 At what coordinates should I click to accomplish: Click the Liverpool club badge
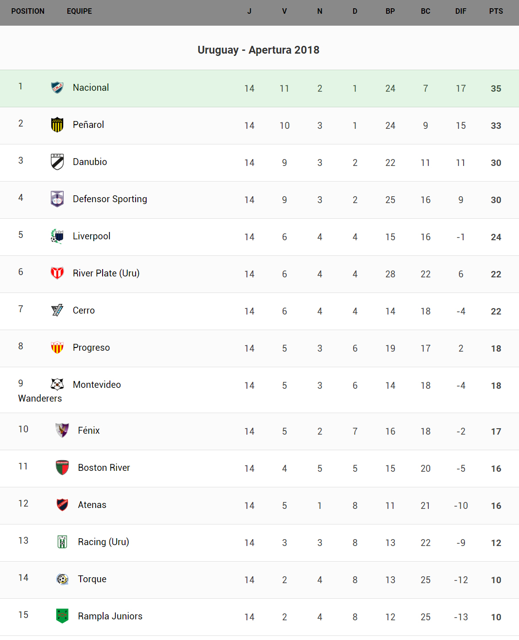click(x=57, y=236)
